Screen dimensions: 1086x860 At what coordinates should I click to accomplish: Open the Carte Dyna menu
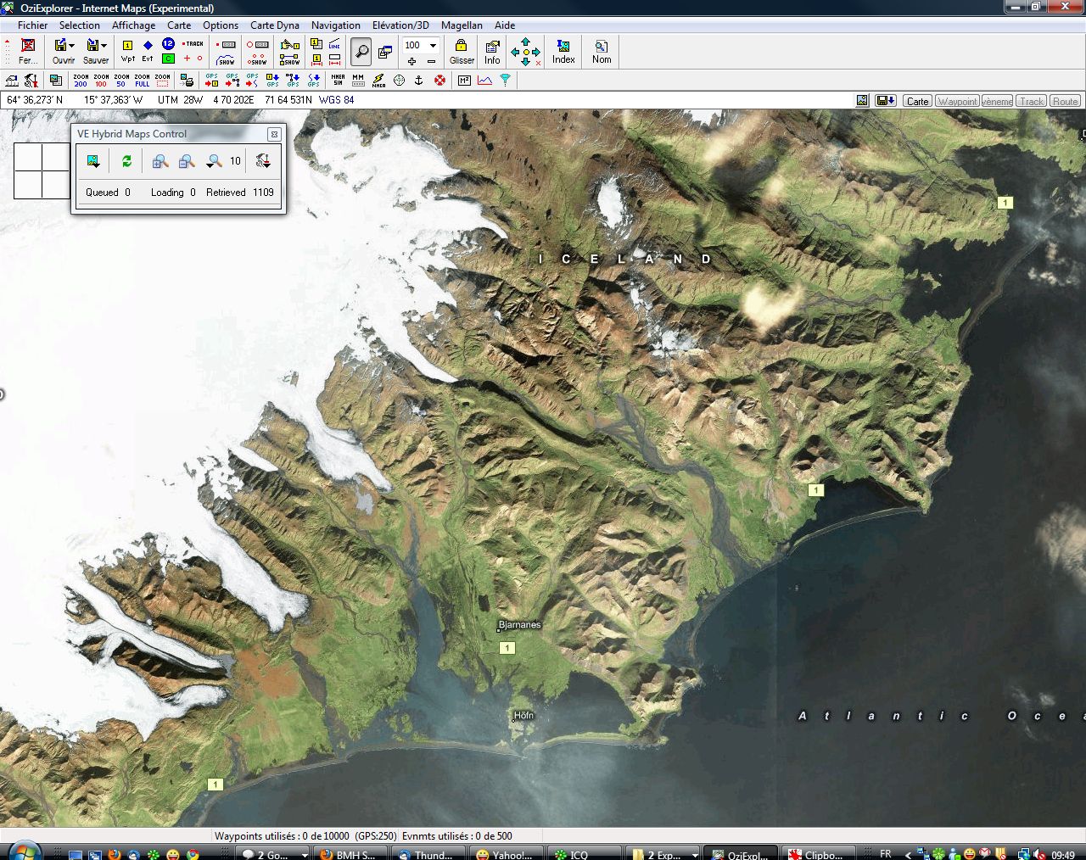click(274, 25)
